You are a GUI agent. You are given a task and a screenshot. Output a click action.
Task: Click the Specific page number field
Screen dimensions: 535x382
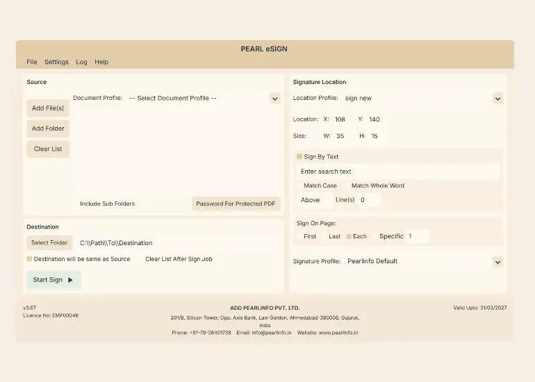pyautogui.click(x=417, y=236)
